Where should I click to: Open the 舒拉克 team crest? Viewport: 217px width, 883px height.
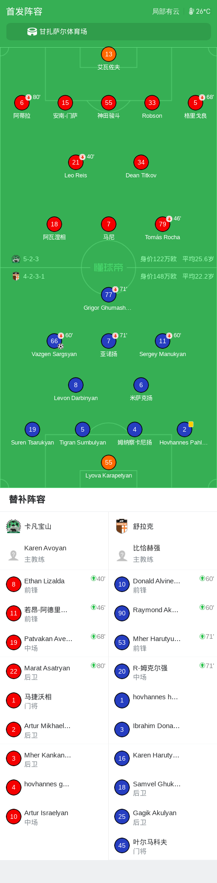[122, 527]
